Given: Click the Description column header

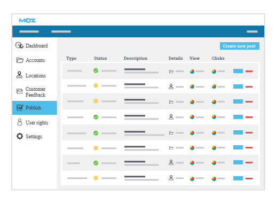Looking at the screenshot, I should pyautogui.click(x=136, y=58).
